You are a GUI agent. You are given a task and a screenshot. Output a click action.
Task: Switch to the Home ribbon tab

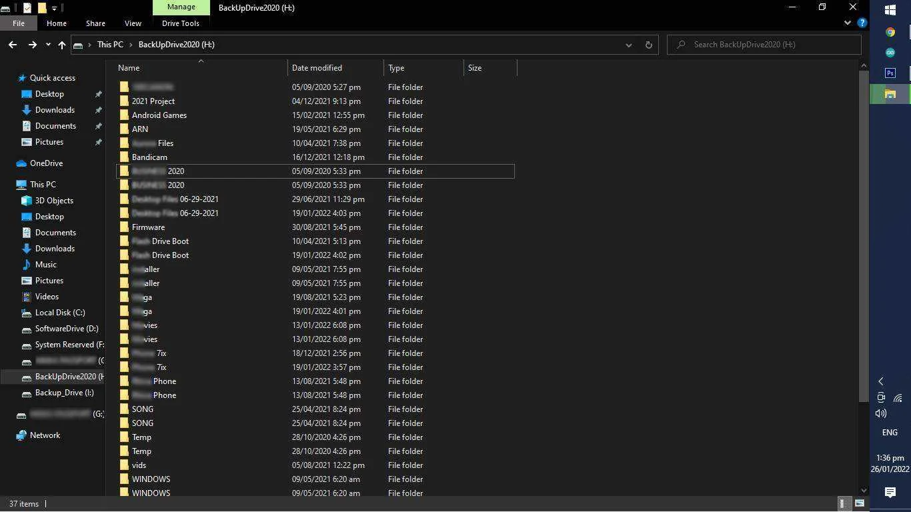(x=57, y=23)
